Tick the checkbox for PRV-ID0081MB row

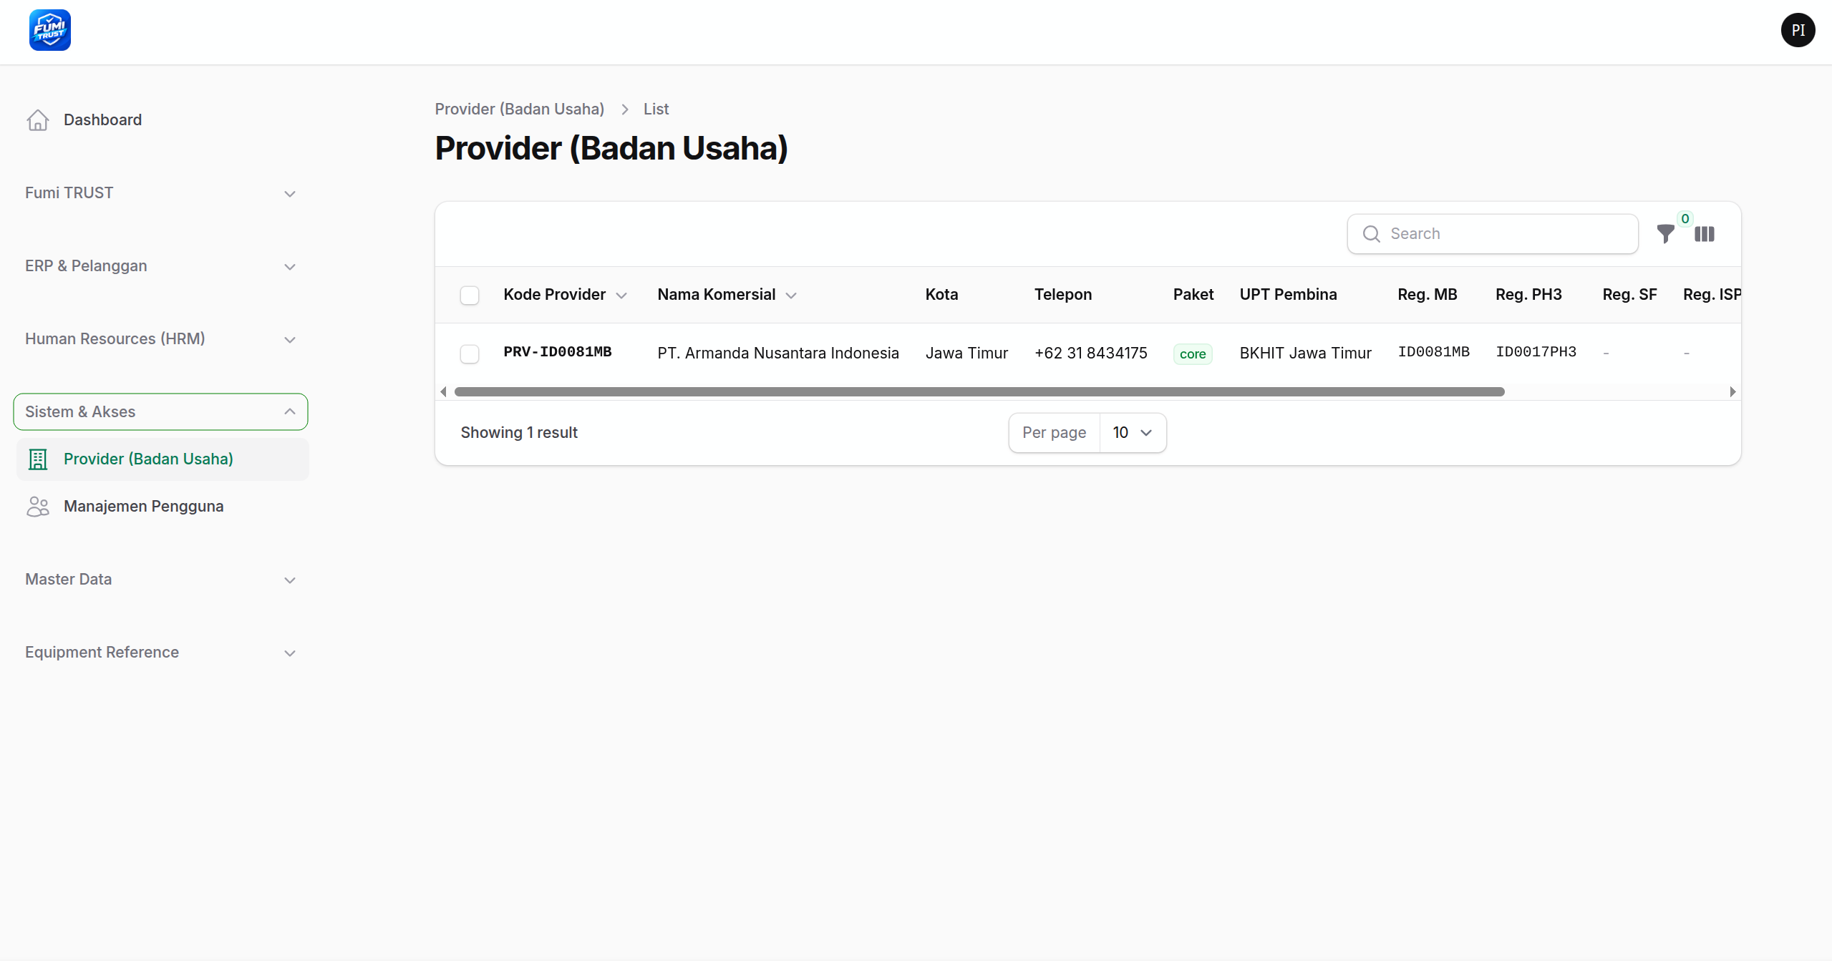coord(470,353)
